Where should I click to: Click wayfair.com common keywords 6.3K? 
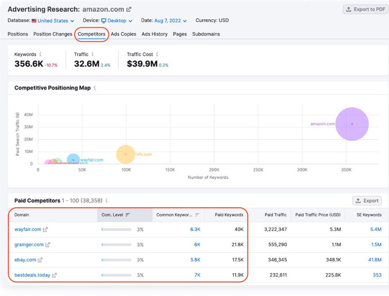coord(195,229)
